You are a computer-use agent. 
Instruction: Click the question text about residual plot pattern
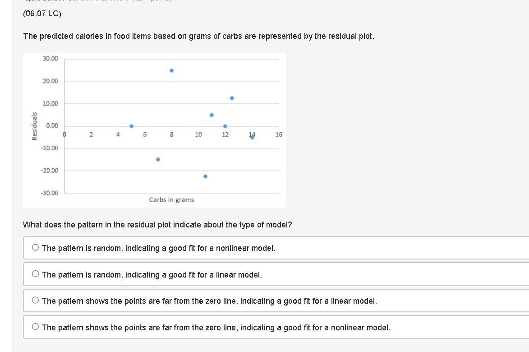point(157,224)
